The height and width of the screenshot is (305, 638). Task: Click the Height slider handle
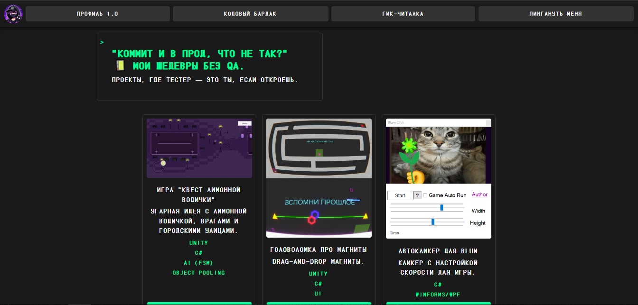(433, 221)
